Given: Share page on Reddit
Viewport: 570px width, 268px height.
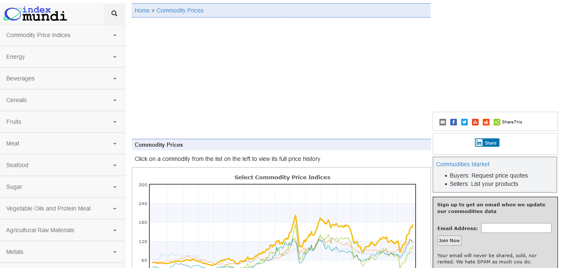Looking at the screenshot, I should pyautogui.click(x=486, y=122).
